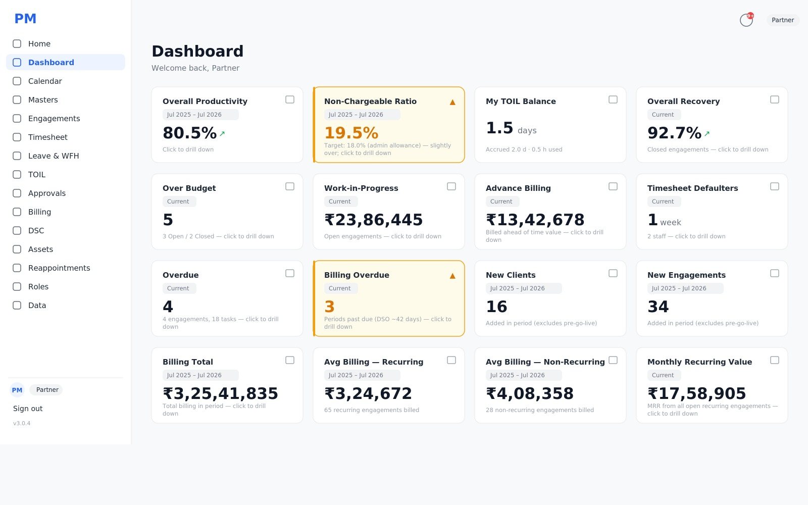The width and height of the screenshot is (808, 505).
Task: Click the Home sidebar icon
Action: 17,44
